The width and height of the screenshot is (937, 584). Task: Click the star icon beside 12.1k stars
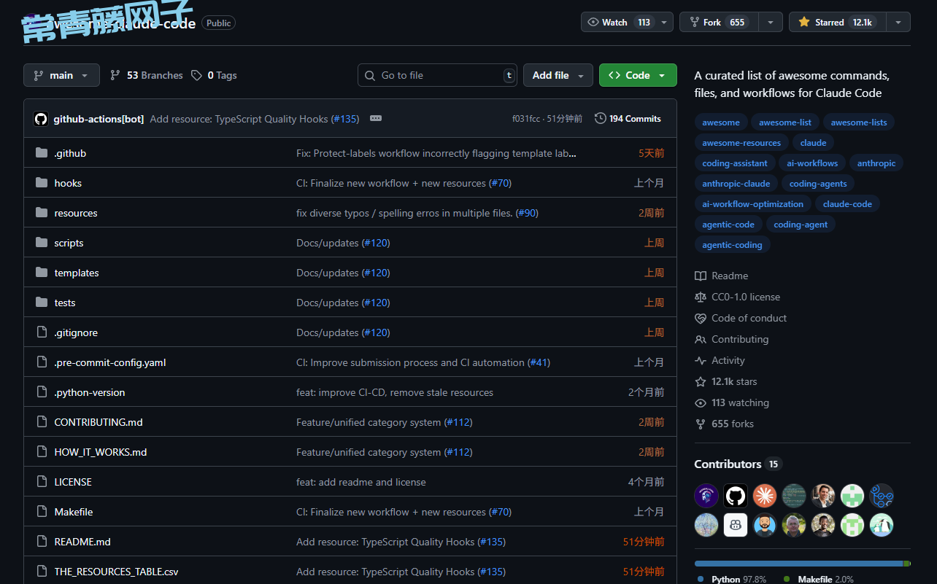(701, 381)
